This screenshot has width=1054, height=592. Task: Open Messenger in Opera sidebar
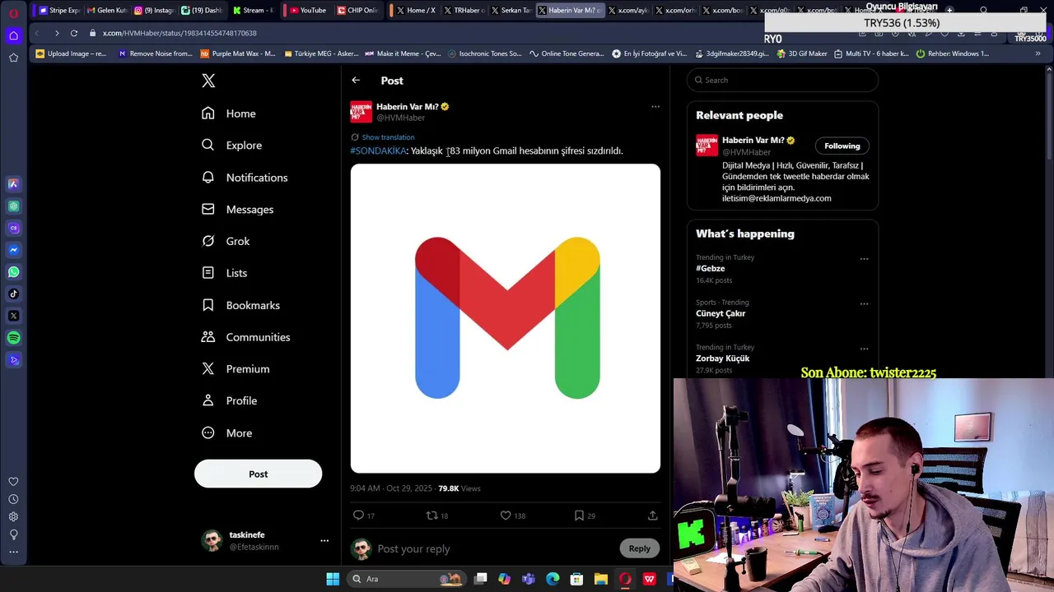pyautogui.click(x=13, y=250)
